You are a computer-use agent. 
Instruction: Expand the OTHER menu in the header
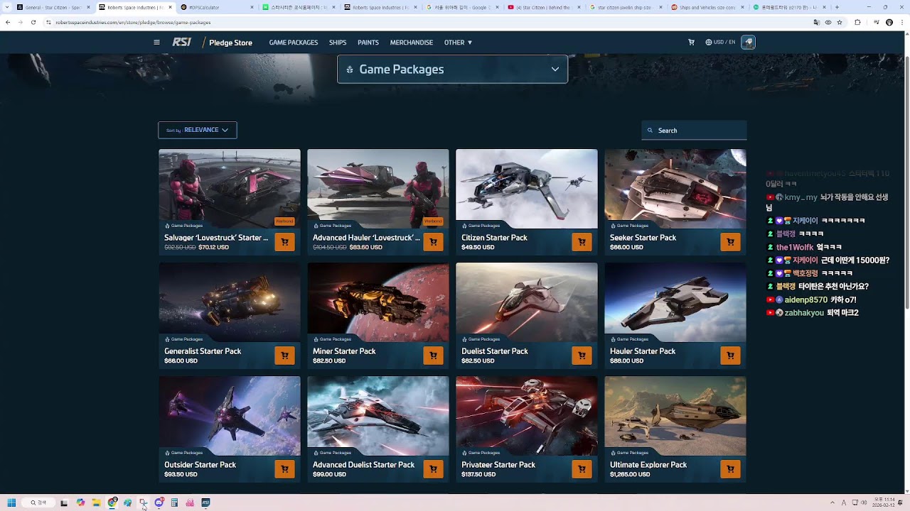(x=458, y=43)
